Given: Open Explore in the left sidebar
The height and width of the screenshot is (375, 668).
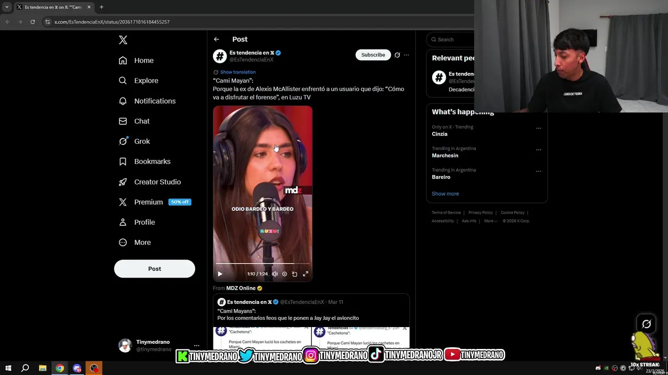Looking at the screenshot, I should click(138, 81).
